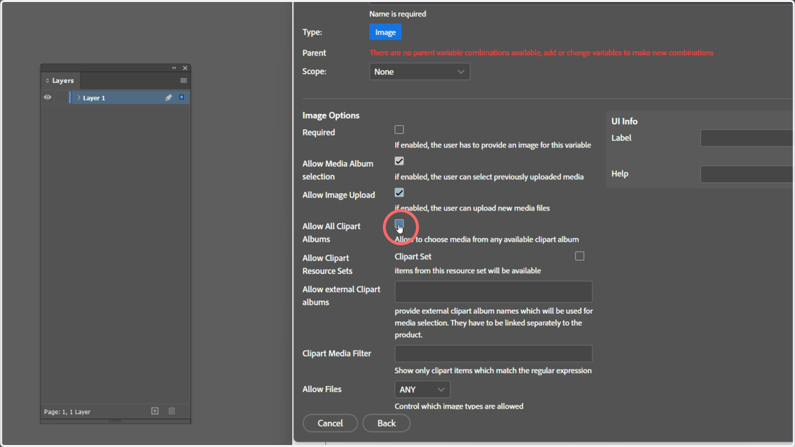Open the Layers panel hamburger menu
Image resolution: width=795 pixels, height=447 pixels.
[x=184, y=81]
